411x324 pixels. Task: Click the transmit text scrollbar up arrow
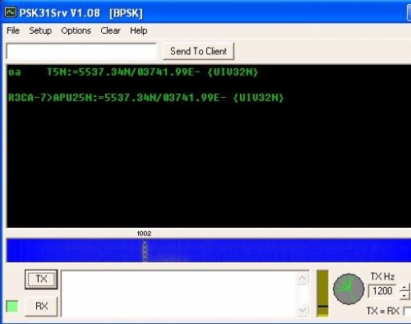click(x=302, y=278)
